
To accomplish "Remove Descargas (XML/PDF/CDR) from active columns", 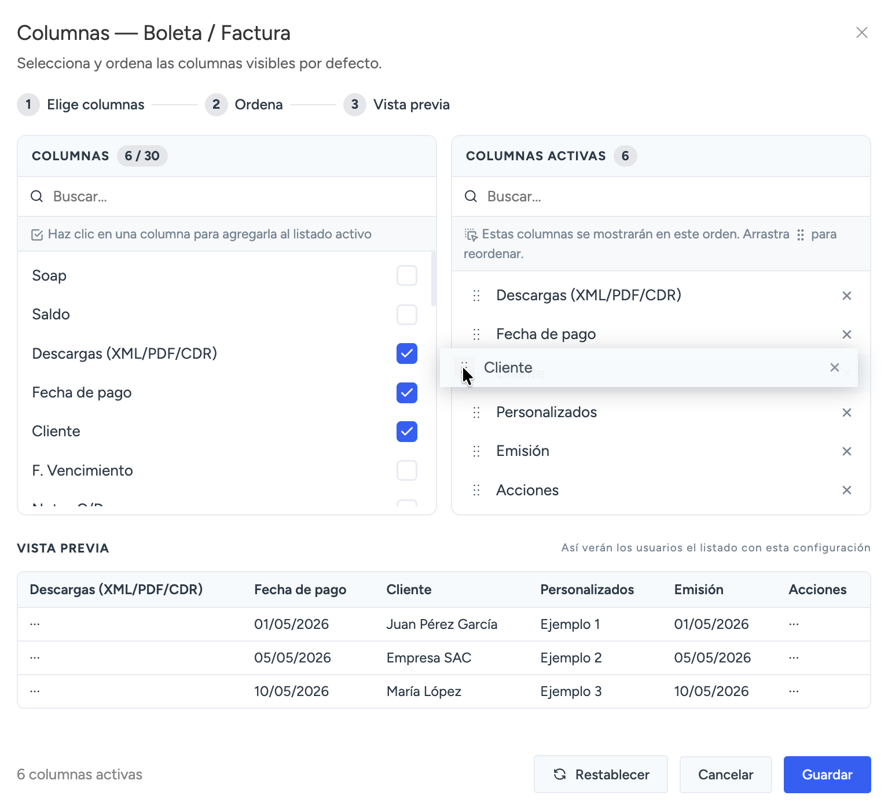I will pyautogui.click(x=846, y=296).
